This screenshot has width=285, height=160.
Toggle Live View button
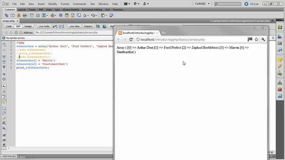point(74,26)
